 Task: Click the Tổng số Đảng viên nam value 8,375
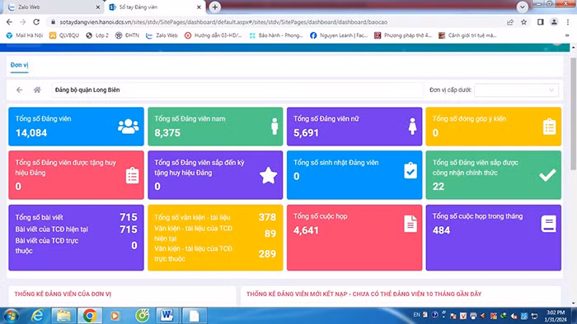(167, 133)
